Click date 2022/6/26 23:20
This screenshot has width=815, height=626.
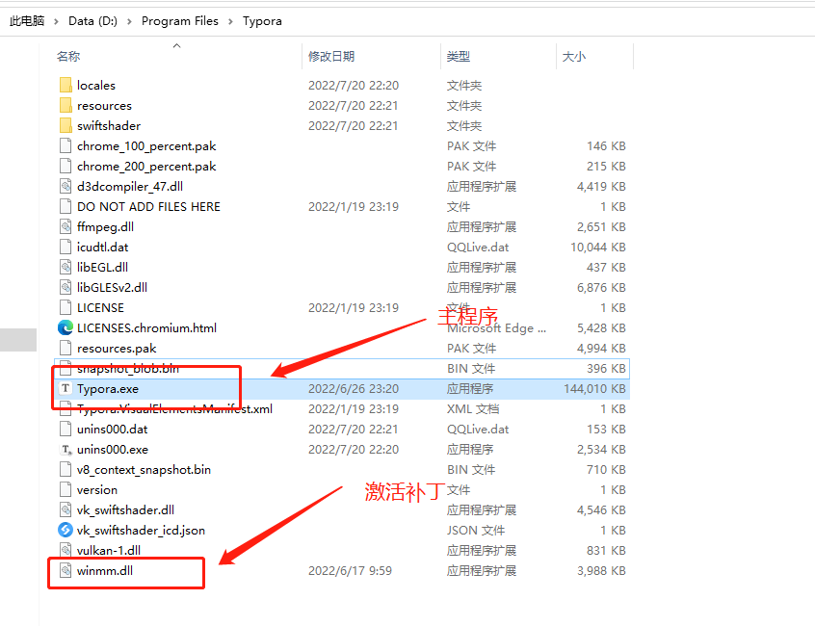(354, 388)
